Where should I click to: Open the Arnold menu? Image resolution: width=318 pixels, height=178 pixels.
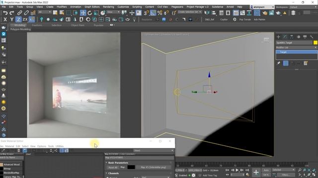(x=230, y=7)
